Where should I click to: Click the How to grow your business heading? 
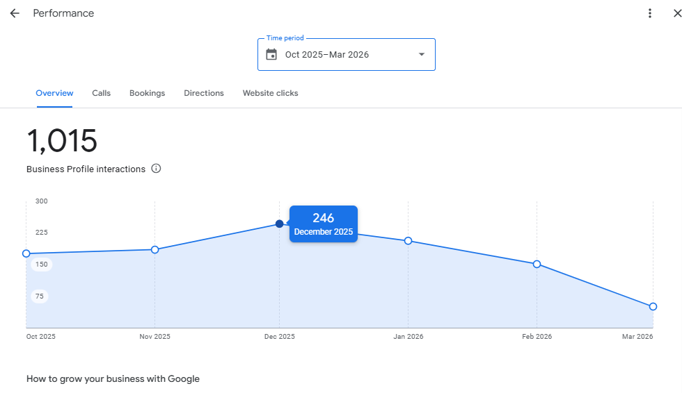(113, 379)
